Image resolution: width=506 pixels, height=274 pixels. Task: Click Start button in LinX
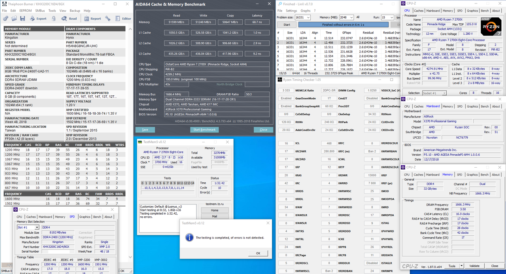click(287, 25)
